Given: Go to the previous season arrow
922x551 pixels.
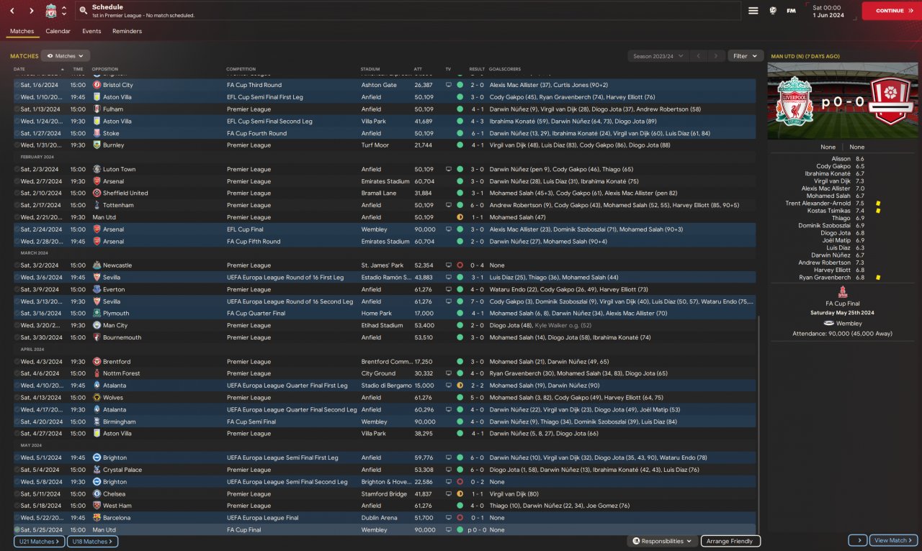Looking at the screenshot, I should 698,55.
